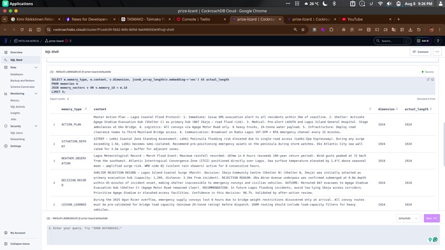Click INTELIVA AFRICA organization breadcrumb
Screen dimensions: 445x250
click(27, 41)
